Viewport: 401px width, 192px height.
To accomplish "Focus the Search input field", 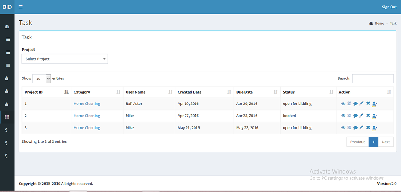I will 373,79.
